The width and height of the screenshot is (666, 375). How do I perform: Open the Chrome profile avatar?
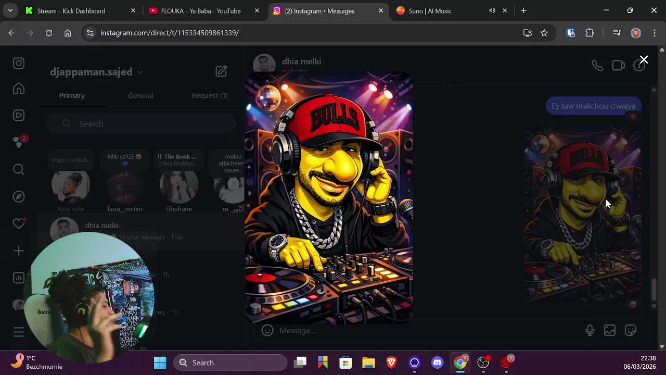click(636, 33)
